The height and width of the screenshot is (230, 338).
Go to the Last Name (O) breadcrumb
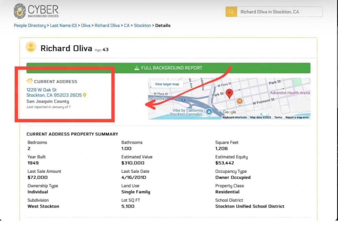63,26
